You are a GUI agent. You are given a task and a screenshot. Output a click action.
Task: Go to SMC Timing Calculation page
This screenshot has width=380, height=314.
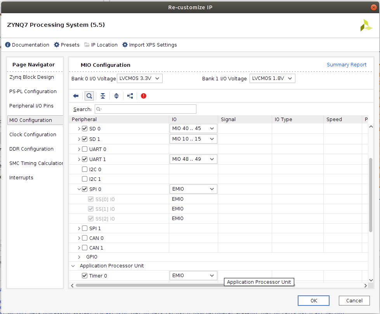[x=36, y=163]
